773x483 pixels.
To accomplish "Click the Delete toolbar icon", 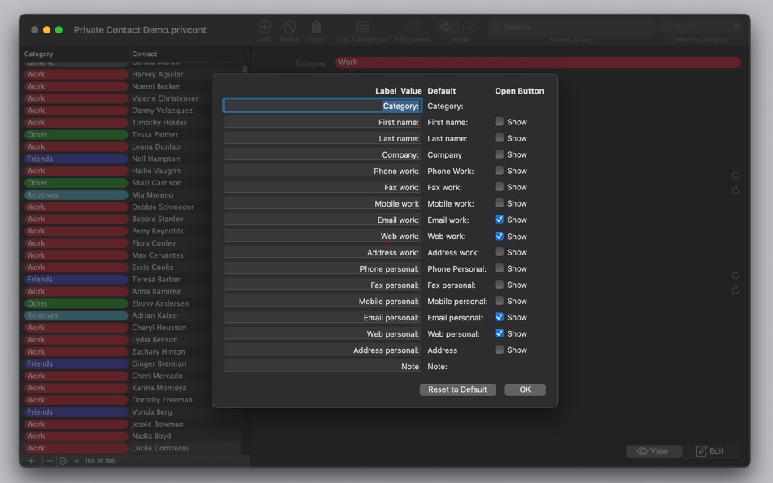I will coord(290,27).
